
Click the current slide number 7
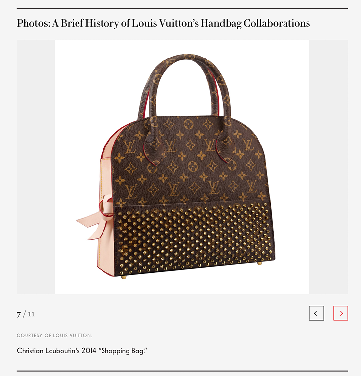pos(19,314)
